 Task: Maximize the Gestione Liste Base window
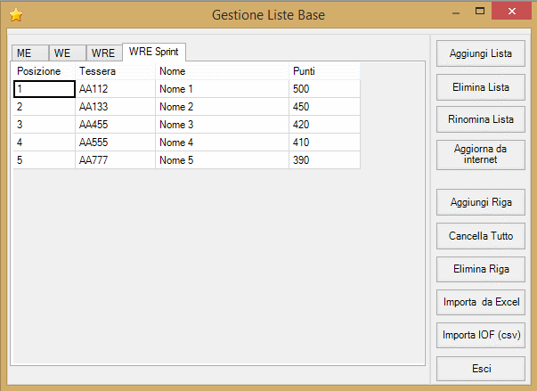480,12
